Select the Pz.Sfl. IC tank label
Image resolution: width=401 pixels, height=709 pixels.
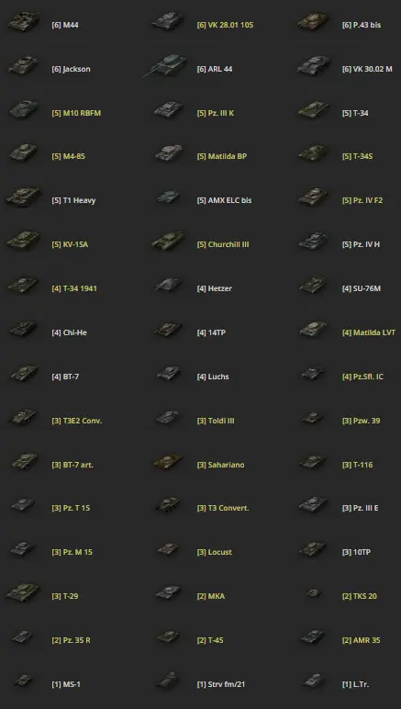[362, 377]
